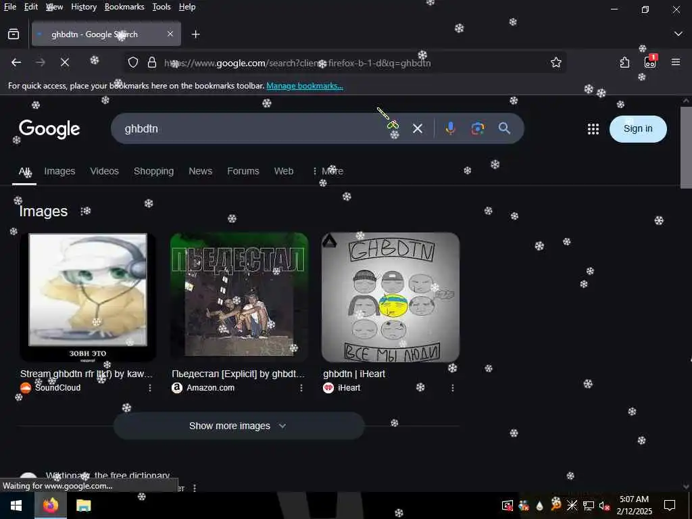Open the Пьедестал album cover thumbnail
Screen dimensions: 692x519
(239, 297)
